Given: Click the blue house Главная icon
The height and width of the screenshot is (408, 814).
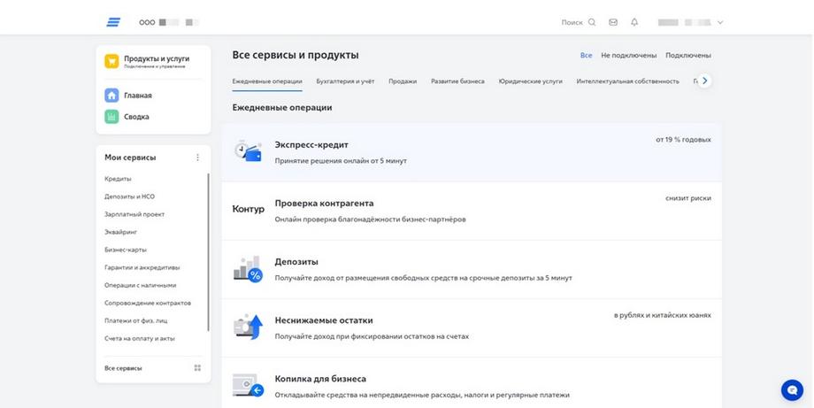Looking at the screenshot, I should point(111,96).
